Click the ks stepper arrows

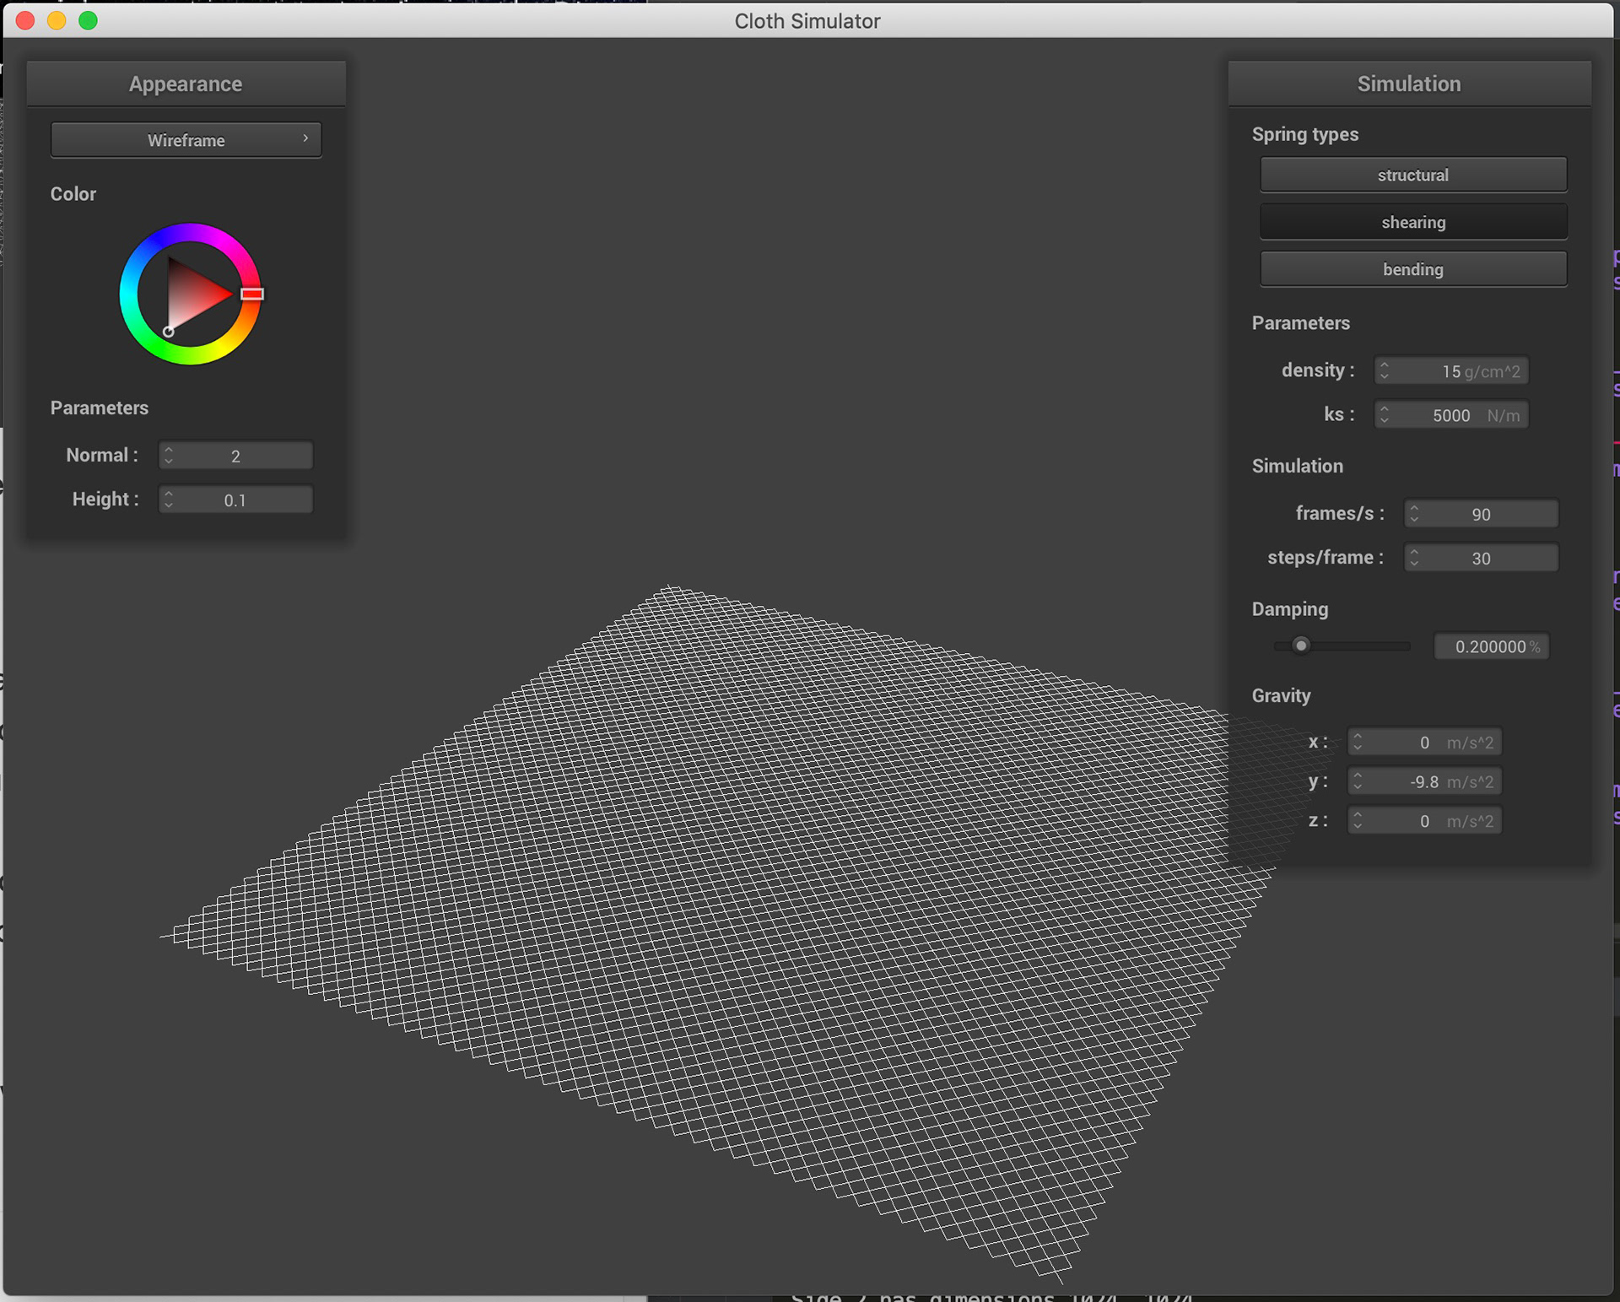(x=1384, y=415)
